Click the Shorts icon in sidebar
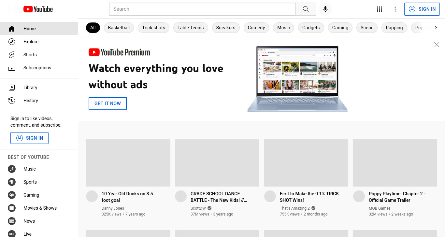445x237 pixels. pyautogui.click(x=12, y=55)
